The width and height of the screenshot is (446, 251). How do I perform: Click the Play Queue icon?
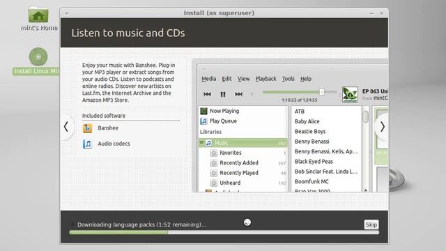coord(203,121)
